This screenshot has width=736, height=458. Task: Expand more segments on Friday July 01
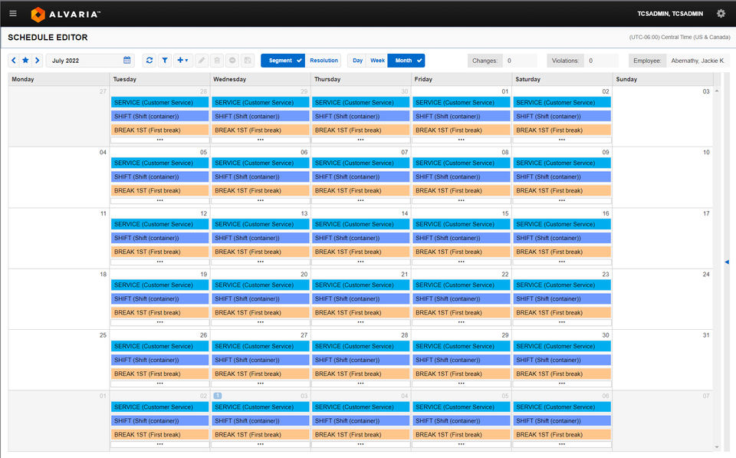coord(461,140)
